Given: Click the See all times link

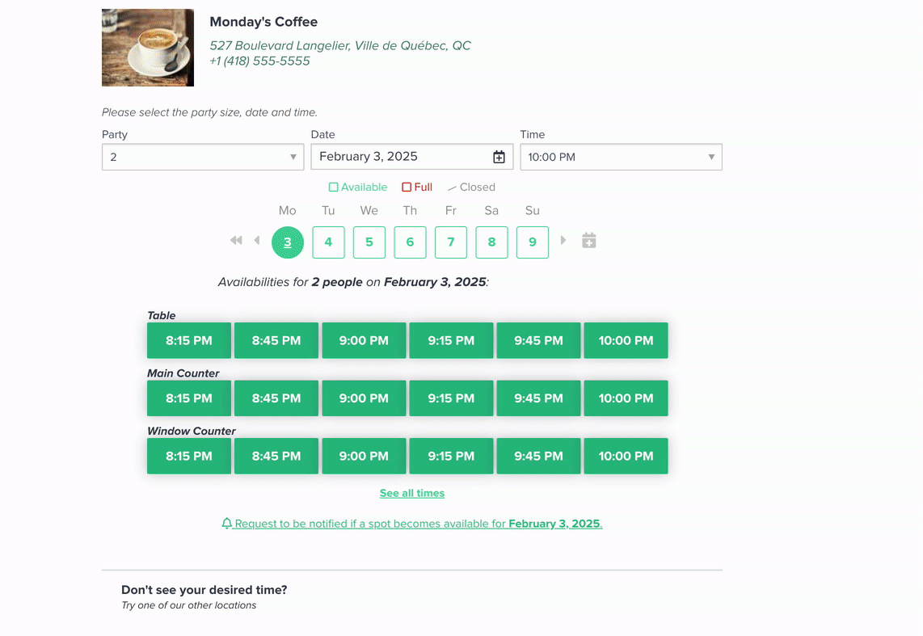Looking at the screenshot, I should tap(412, 493).
